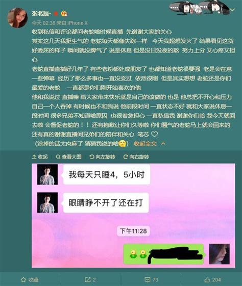The height and width of the screenshot is (286, 242).
Task: Click the heart emoji after 笔芯
Action: [154, 135]
